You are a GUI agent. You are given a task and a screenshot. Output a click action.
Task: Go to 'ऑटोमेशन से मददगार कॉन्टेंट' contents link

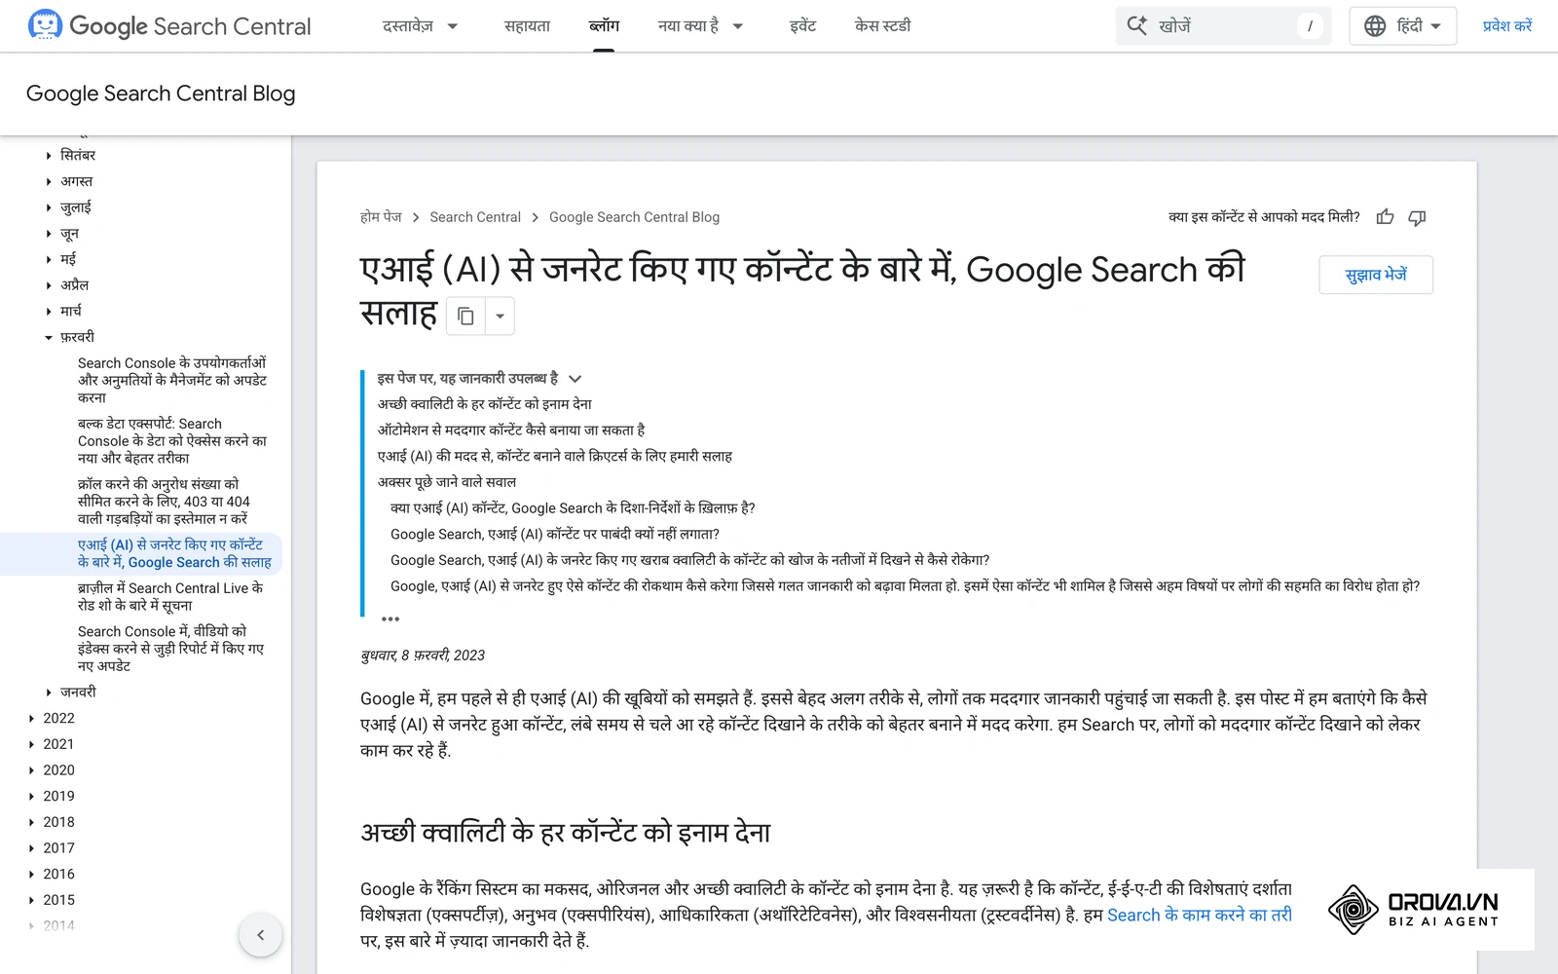pyautogui.click(x=511, y=431)
